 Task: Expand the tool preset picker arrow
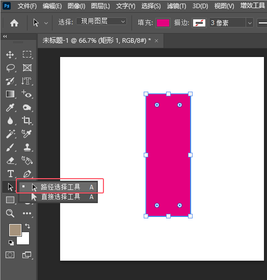pyautogui.click(x=46, y=23)
